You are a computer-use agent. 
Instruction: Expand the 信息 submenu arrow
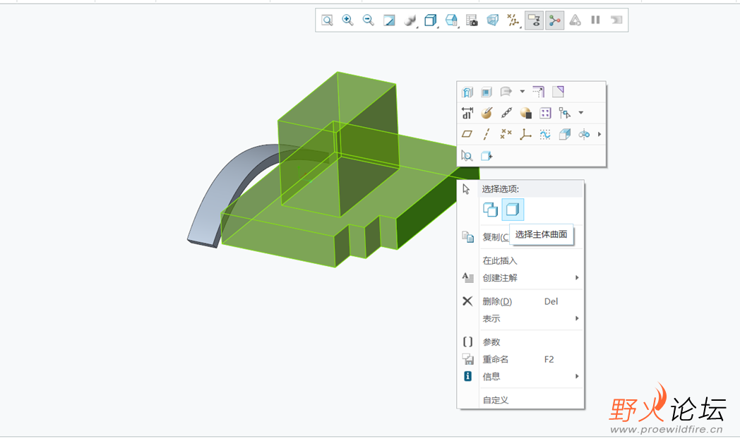click(x=577, y=376)
